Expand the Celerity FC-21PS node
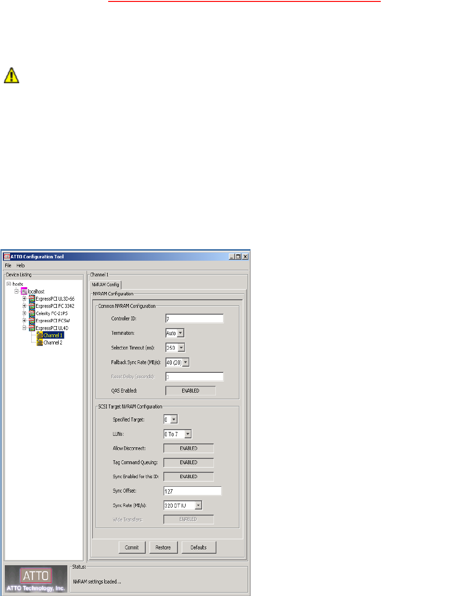Image resolution: width=450 pixels, height=596 pixels. click(x=25, y=313)
